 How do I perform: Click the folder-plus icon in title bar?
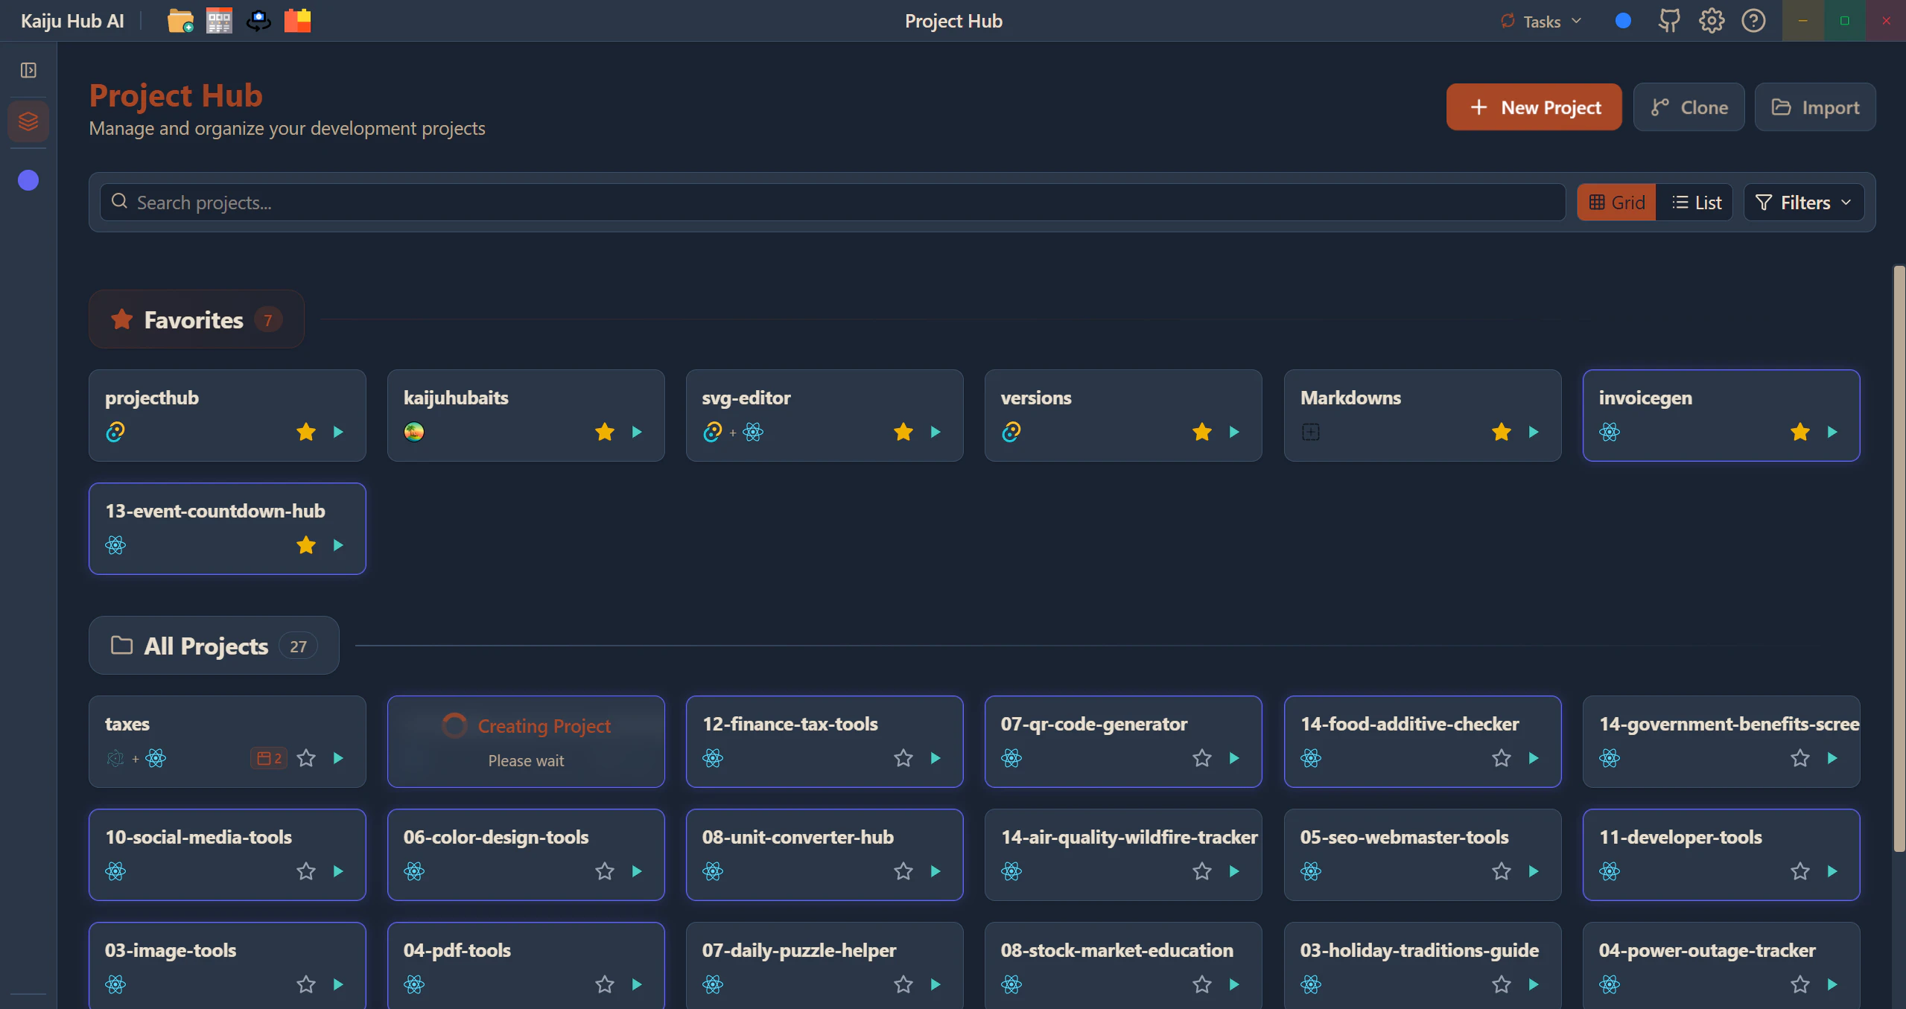180,21
